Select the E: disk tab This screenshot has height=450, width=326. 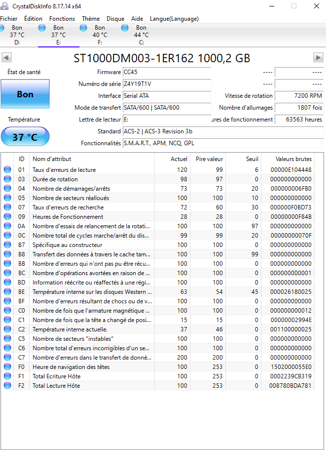[58, 35]
